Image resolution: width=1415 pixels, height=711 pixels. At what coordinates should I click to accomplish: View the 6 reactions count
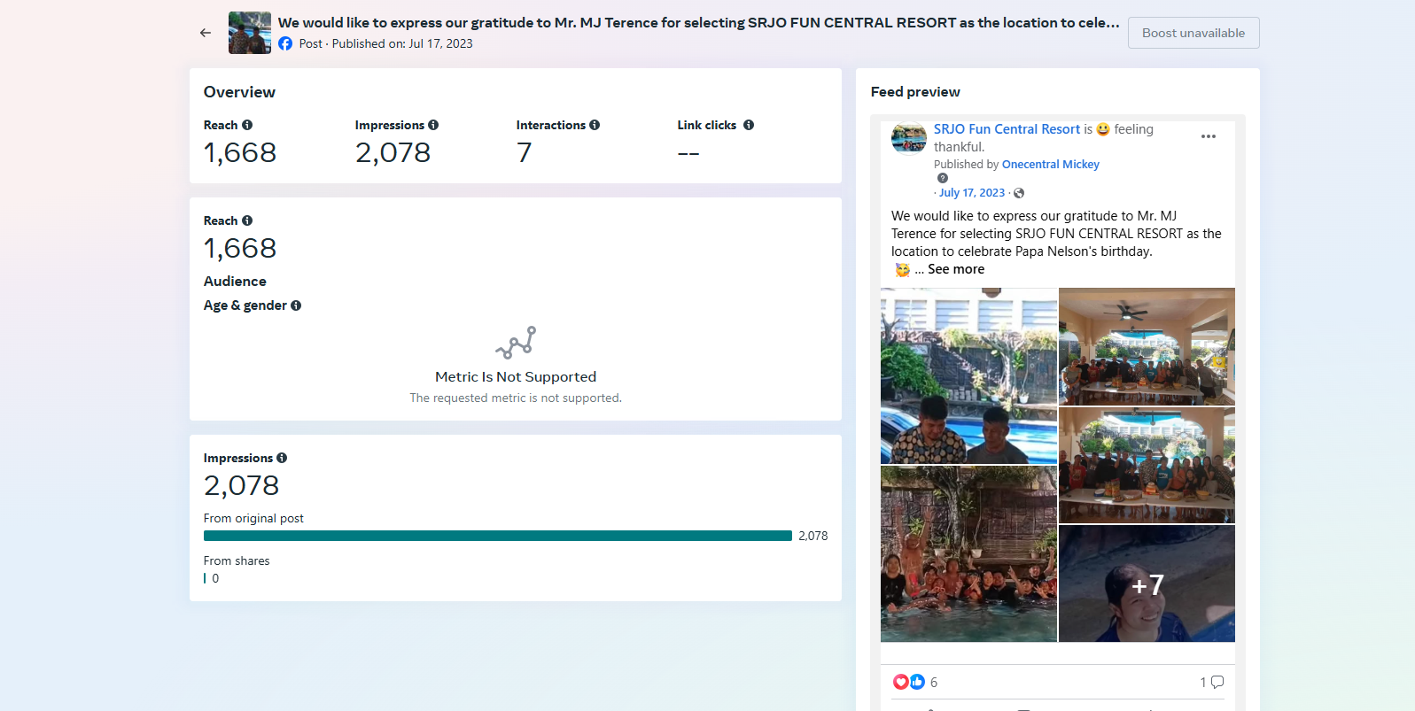tap(934, 683)
